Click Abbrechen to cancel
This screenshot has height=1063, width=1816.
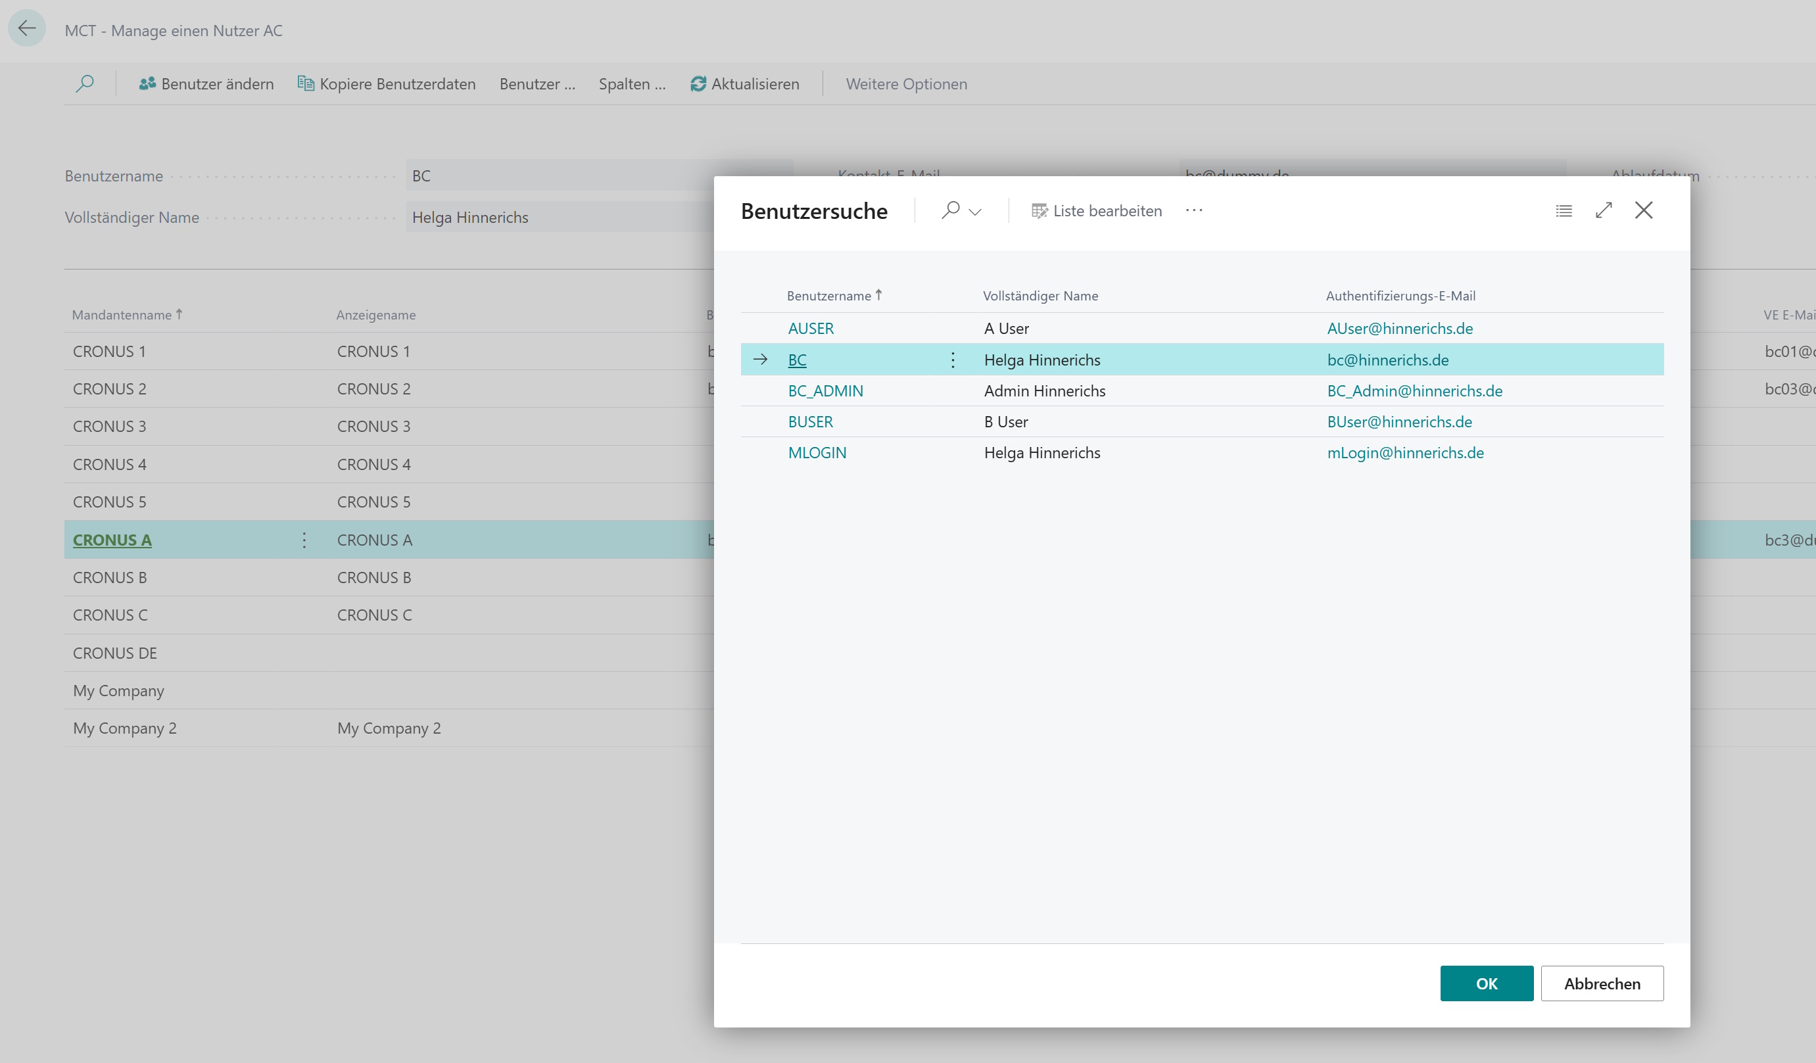tap(1602, 983)
